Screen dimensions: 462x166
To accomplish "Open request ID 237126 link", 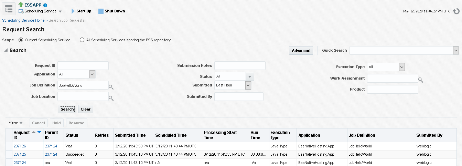I will (x=20, y=146).
